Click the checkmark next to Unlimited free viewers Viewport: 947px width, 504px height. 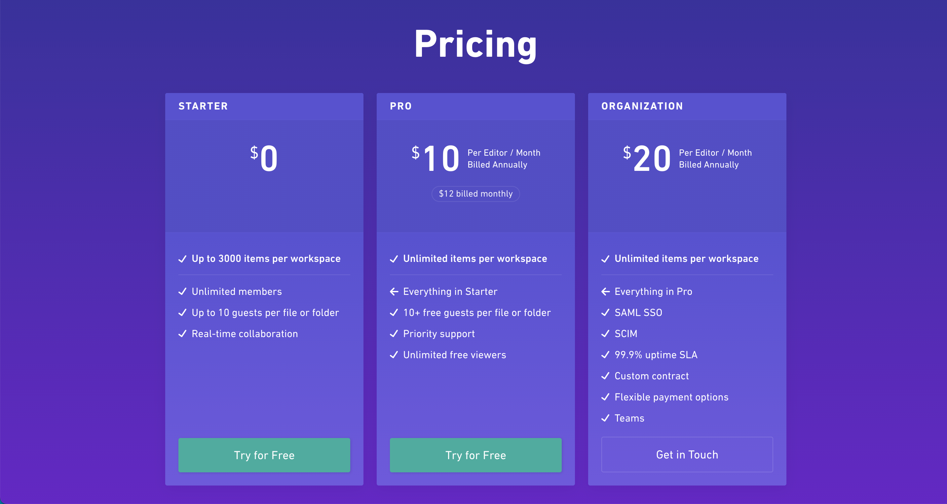394,355
